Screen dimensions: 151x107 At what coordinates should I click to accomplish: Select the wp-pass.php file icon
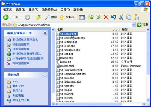coord(58,86)
